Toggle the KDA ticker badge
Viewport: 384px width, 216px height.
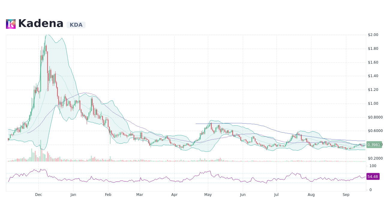tap(76, 25)
